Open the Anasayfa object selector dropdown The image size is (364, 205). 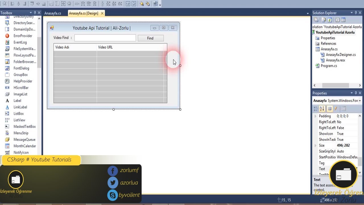coord(360,101)
